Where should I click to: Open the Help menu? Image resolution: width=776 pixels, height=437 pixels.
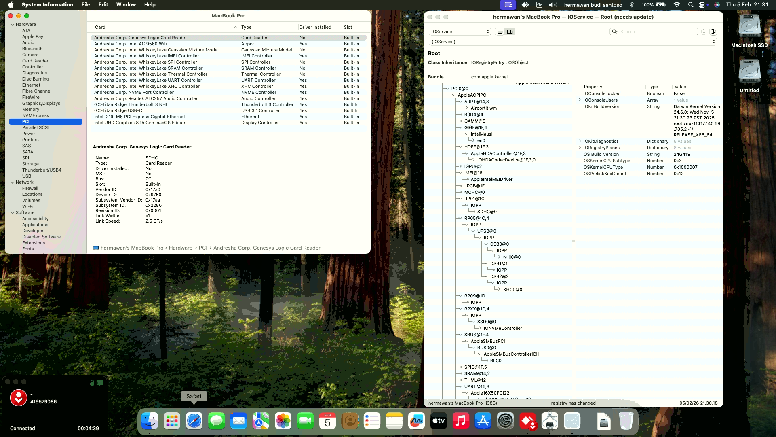point(150,5)
